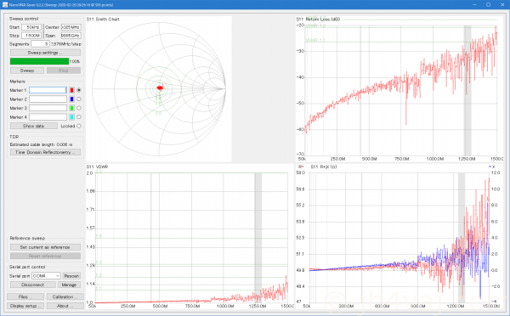The height and width of the screenshot is (316, 510).
Task: Click Set current as reference button
Action: tap(45, 247)
